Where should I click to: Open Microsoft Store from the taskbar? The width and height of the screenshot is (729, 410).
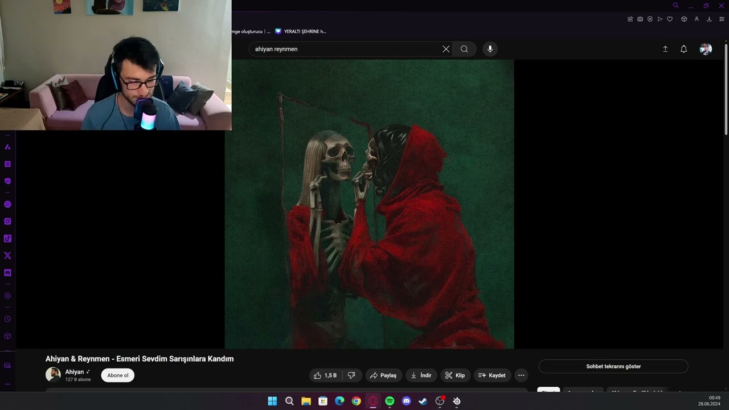323,401
